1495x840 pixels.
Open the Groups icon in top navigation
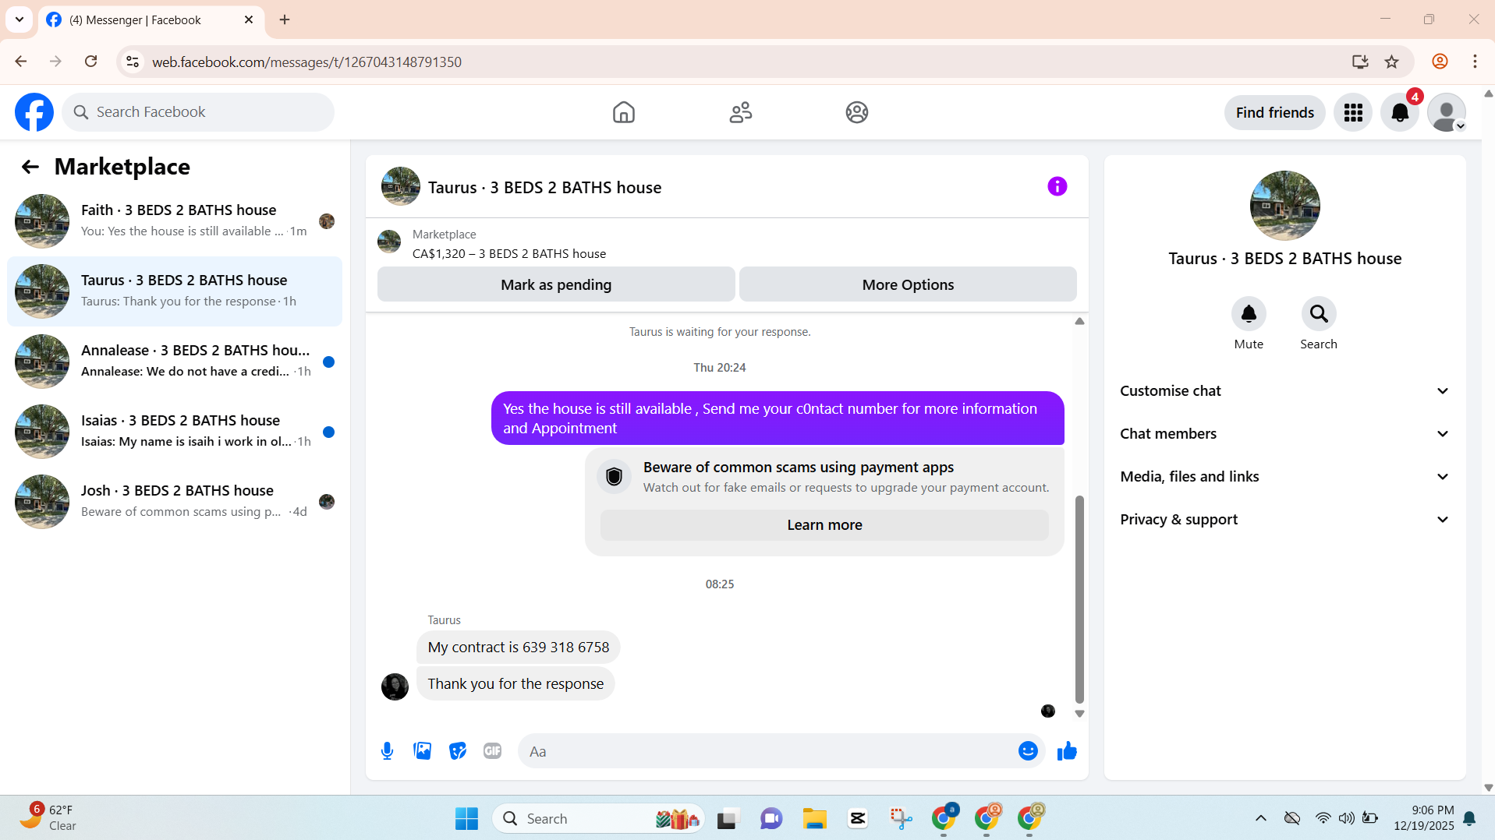856,112
